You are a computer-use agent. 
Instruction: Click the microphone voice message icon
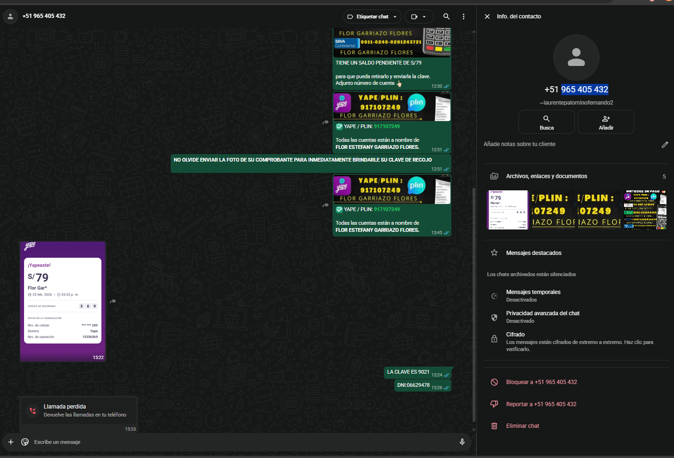tap(462, 442)
